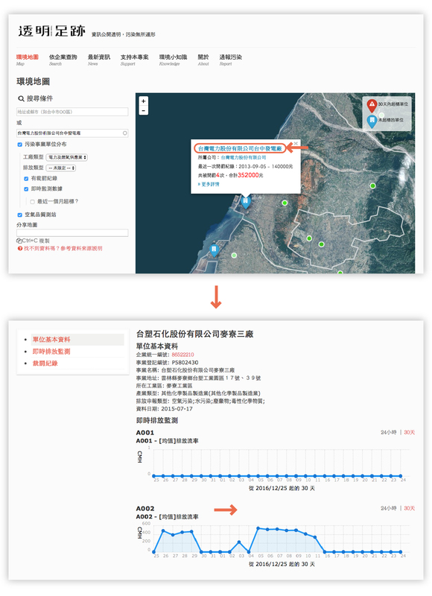Toggle the 污染事業單位分布 checkbox

click(x=20, y=145)
